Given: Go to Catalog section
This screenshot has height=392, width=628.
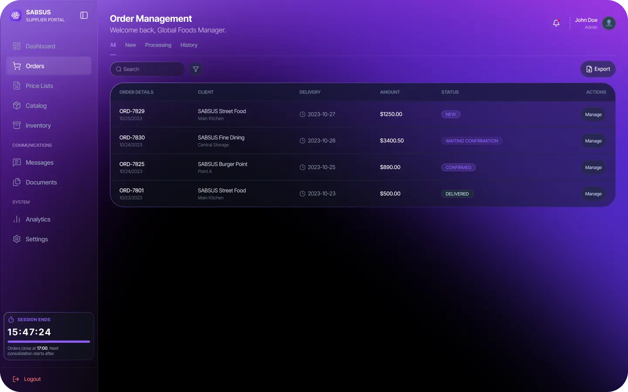Looking at the screenshot, I should point(49,105).
